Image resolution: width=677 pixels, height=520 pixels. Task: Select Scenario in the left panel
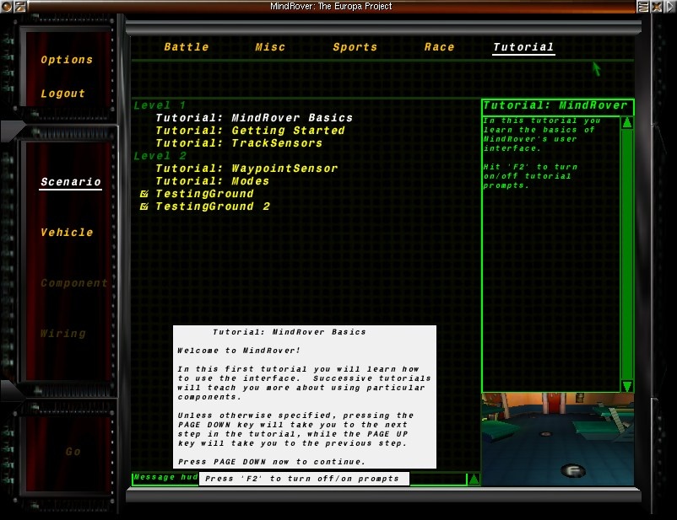point(70,181)
